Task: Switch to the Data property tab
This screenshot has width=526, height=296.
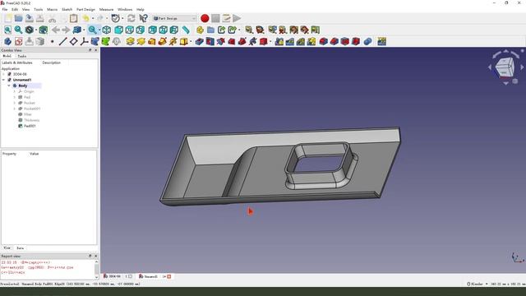Action: (x=20, y=248)
